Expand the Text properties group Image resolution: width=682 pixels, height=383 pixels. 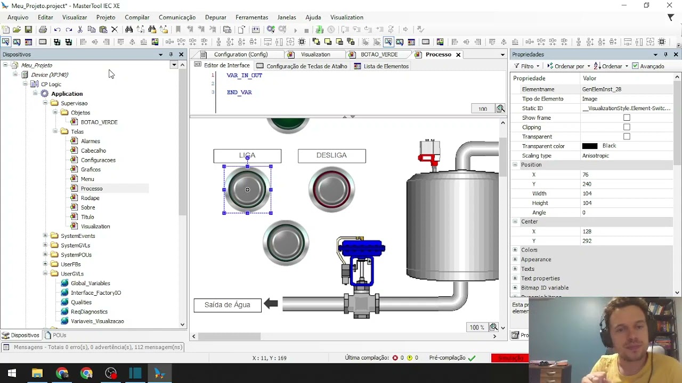click(x=515, y=278)
